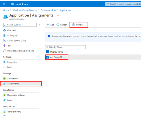
Task: Open Activity log page
Action: (12, 36)
